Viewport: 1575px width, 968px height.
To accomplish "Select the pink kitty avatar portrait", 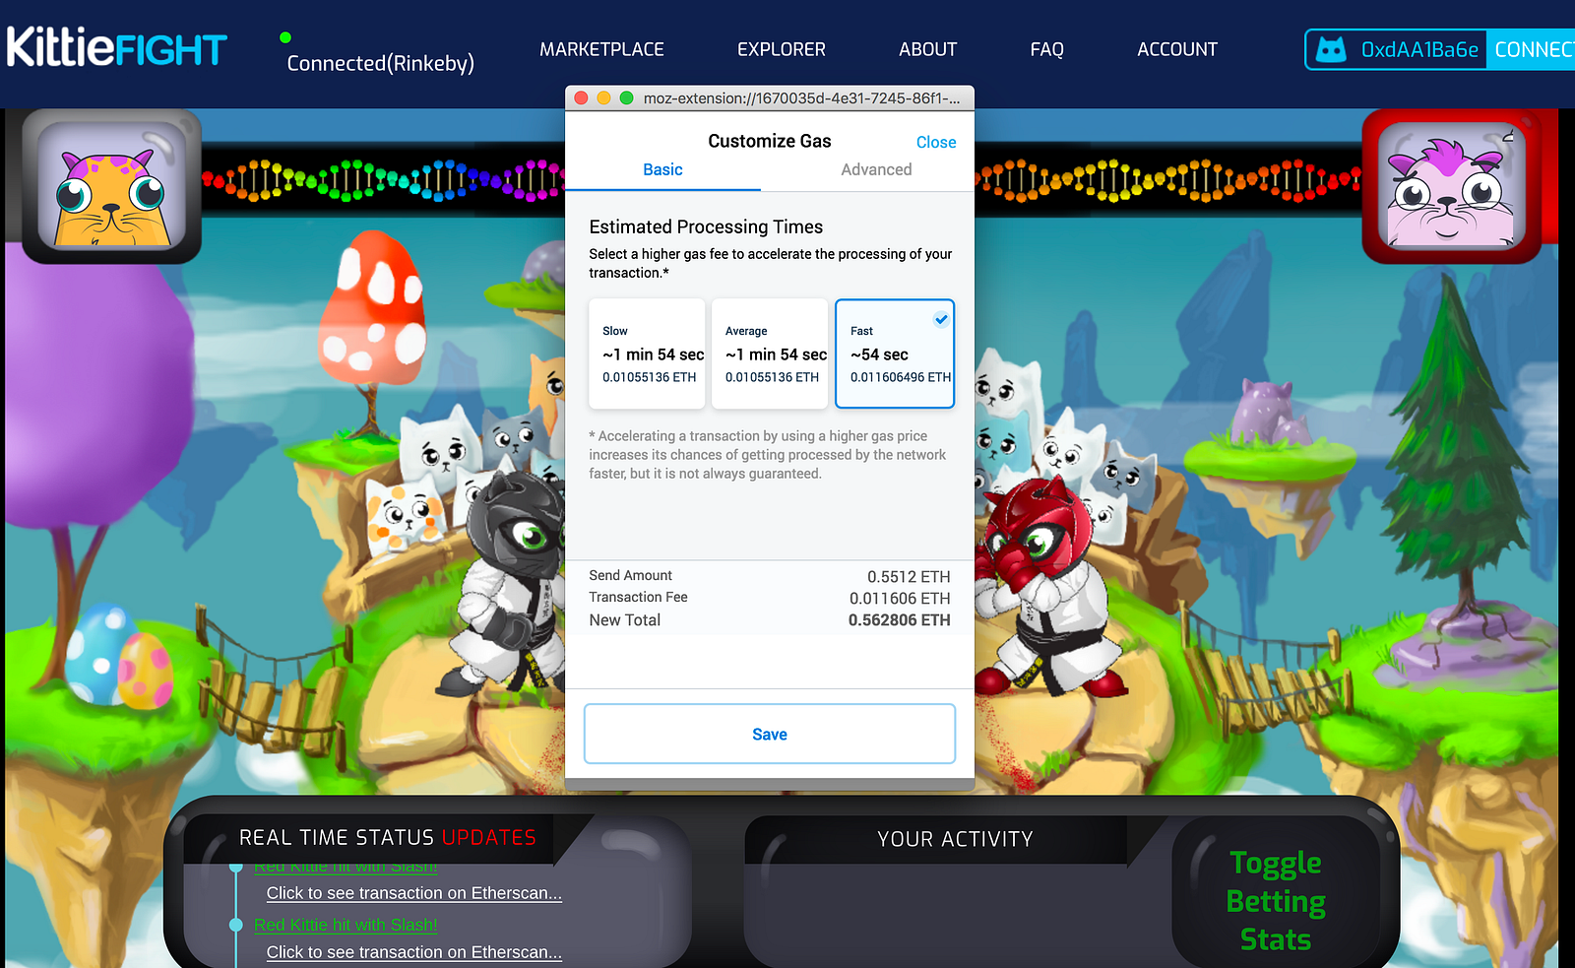I will click(x=1451, y=185).
